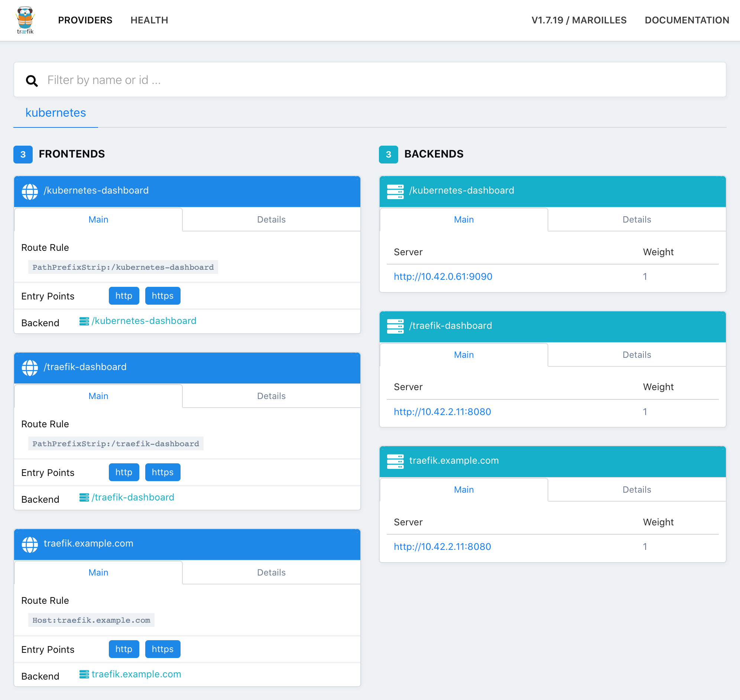
Task: Click the traefik.example.com frontend header title
Action: [88, 544]
